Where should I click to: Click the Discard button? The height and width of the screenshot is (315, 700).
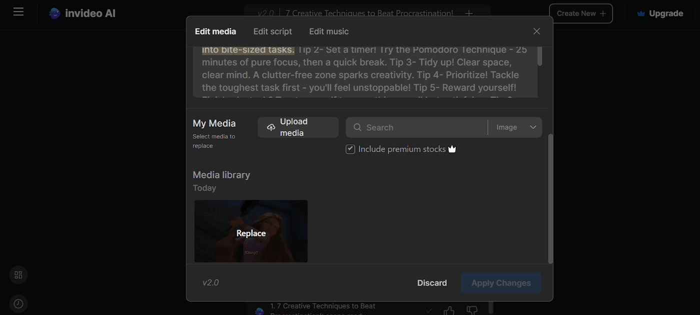pos(431,283)
